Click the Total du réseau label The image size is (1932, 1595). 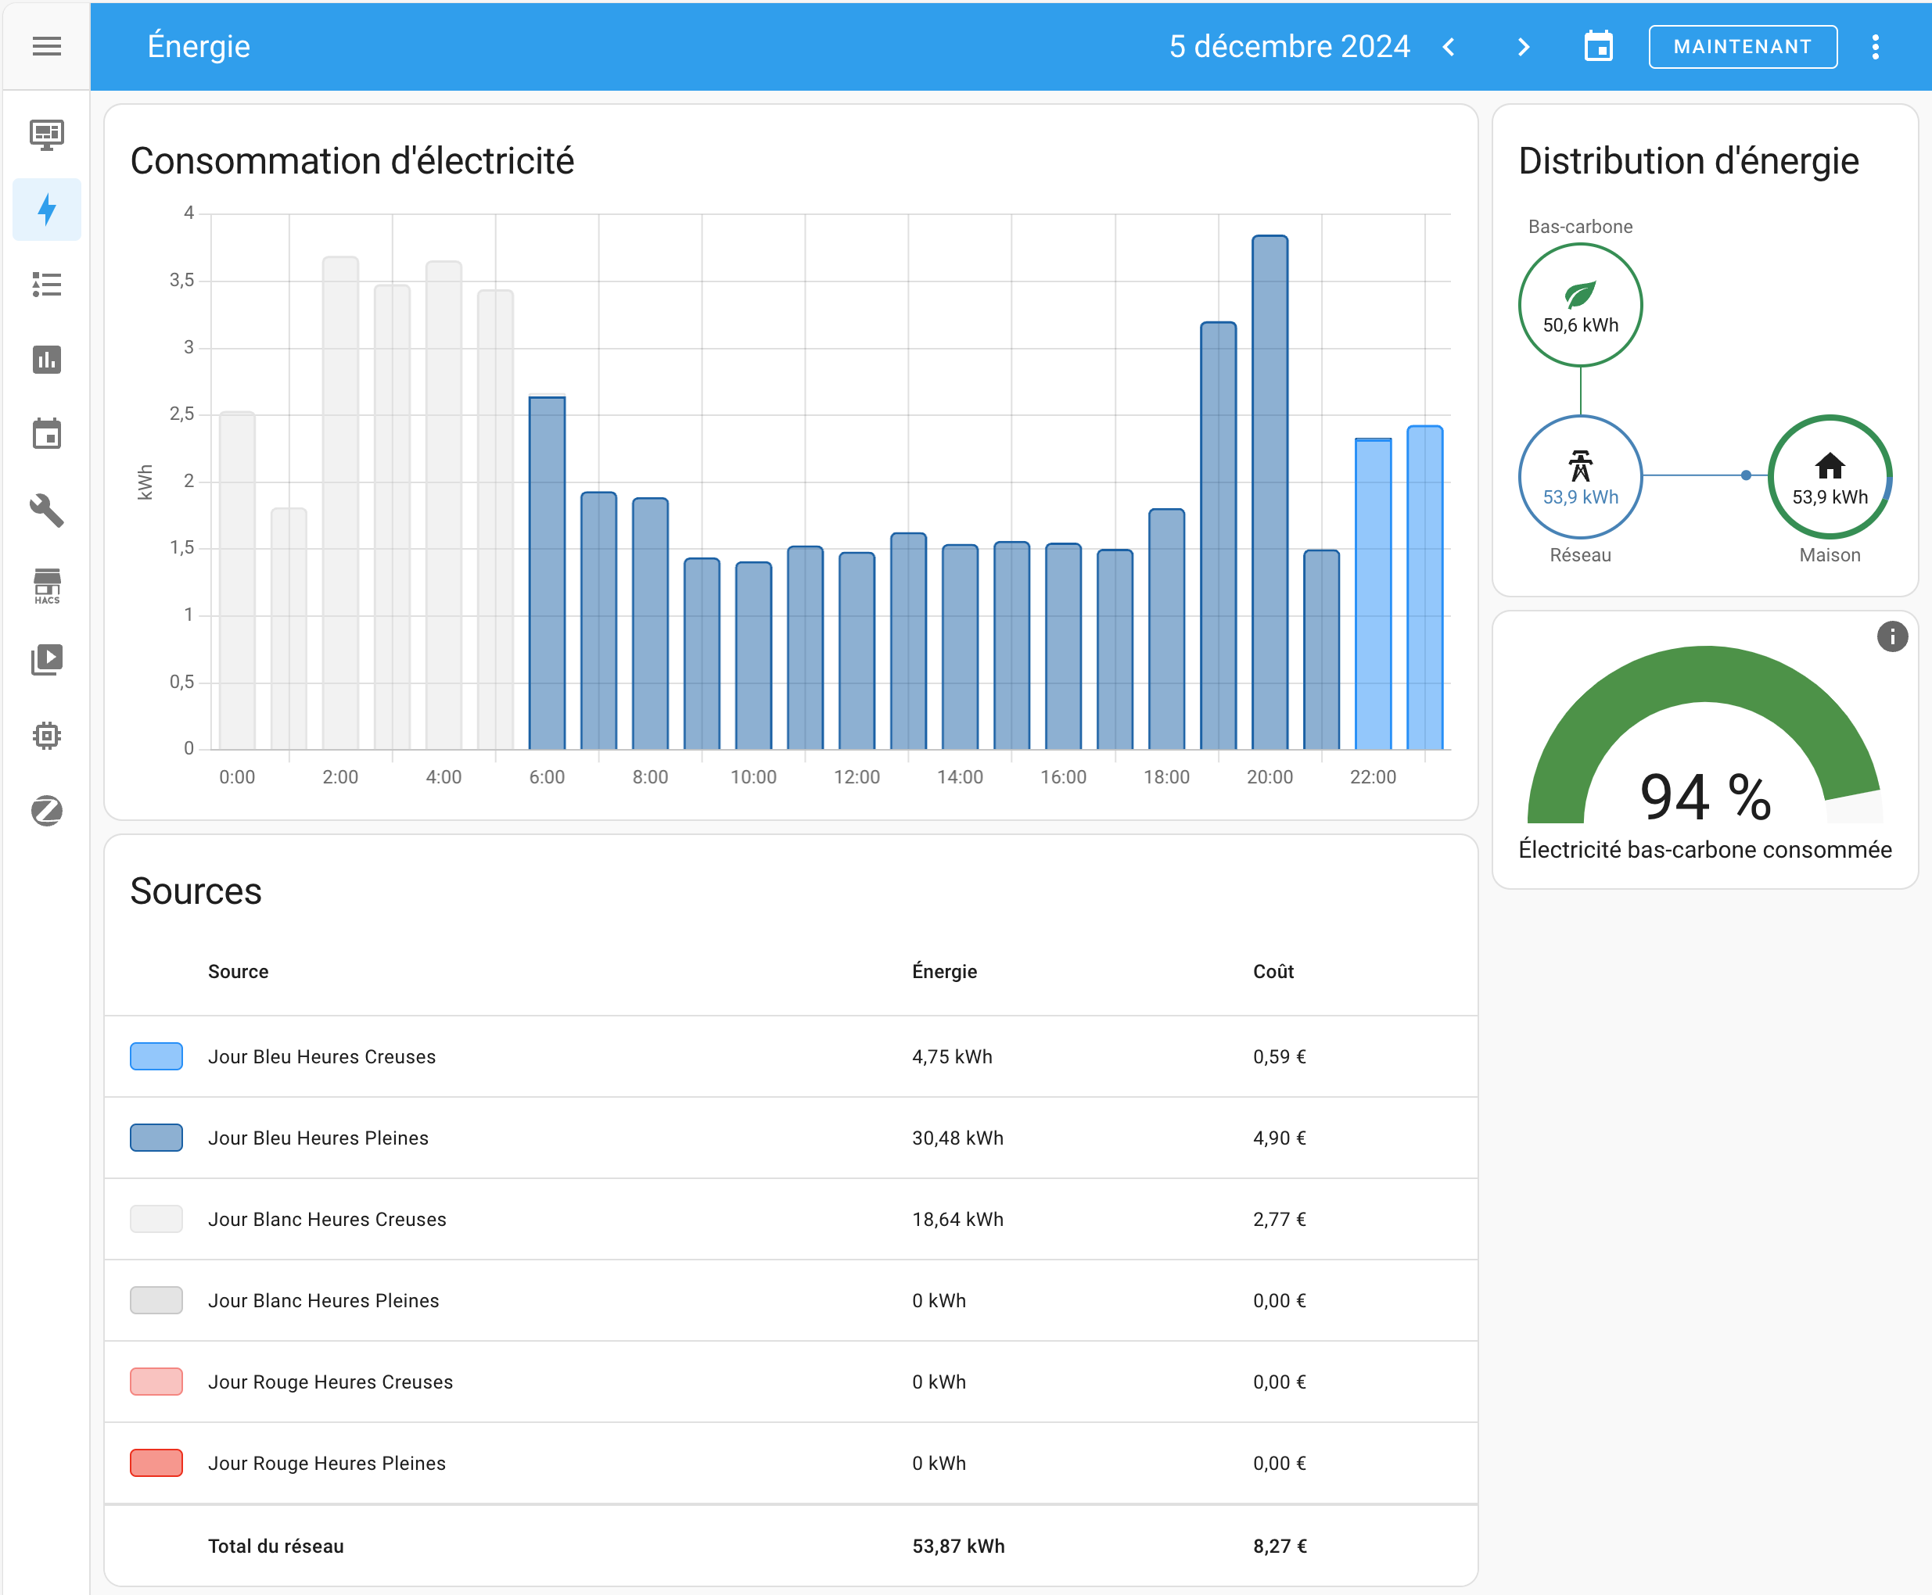[276, 1547]
